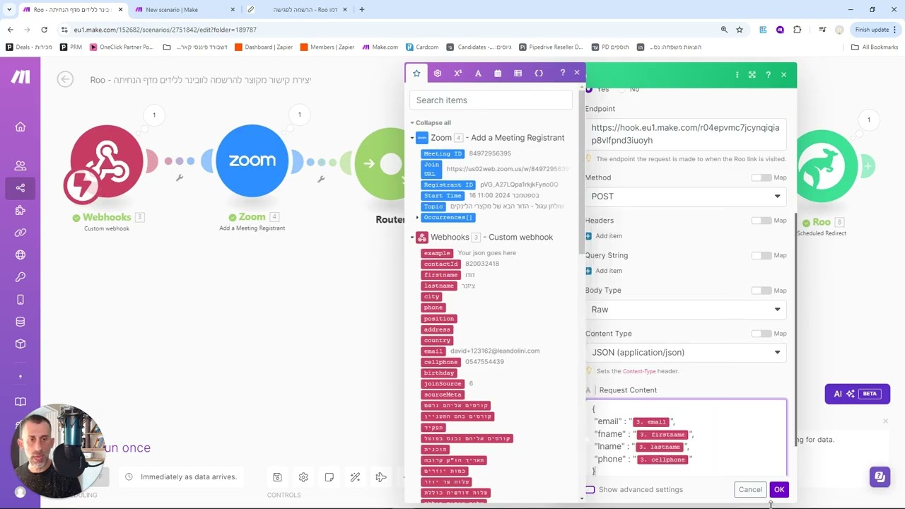Click Request Content text area
The image size is (905, 509).
coord(686,438)
